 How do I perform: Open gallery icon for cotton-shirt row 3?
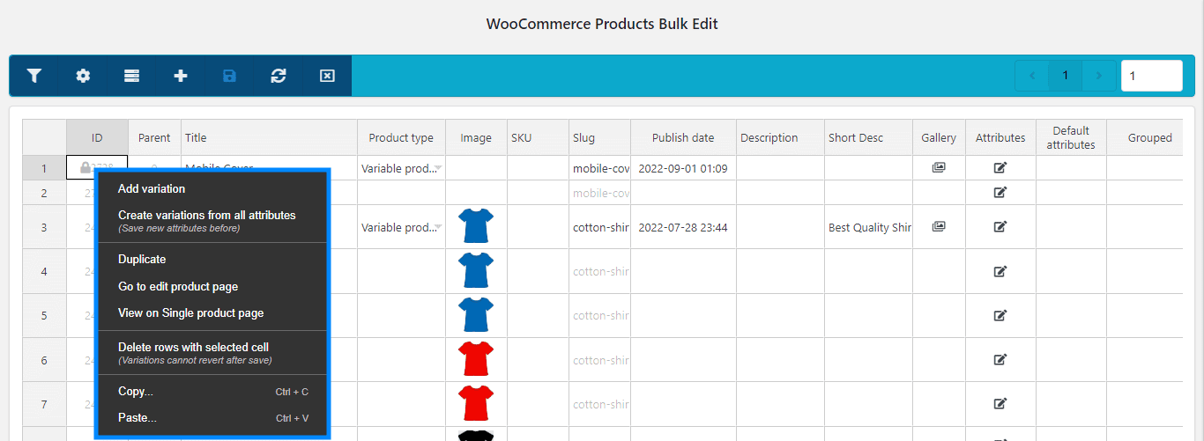click(x=939, y=226)
